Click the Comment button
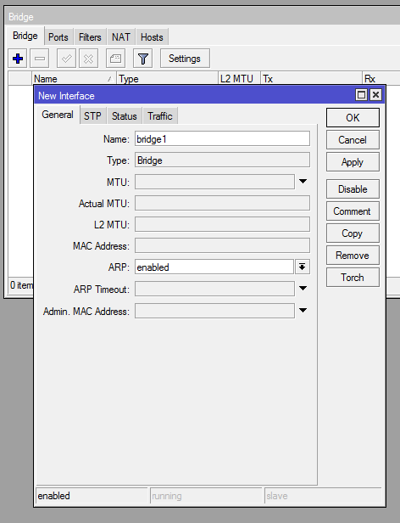The image size is (400, 523). pyautogui.click(x=353, y=211)
